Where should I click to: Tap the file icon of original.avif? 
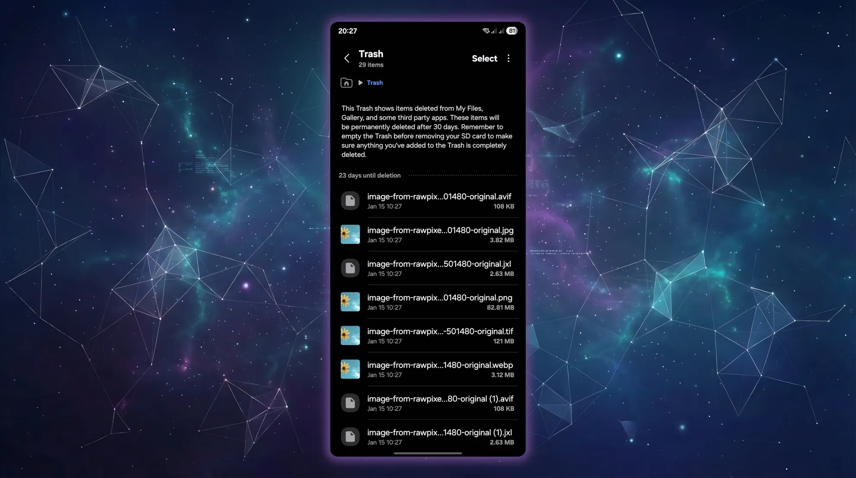350,201
